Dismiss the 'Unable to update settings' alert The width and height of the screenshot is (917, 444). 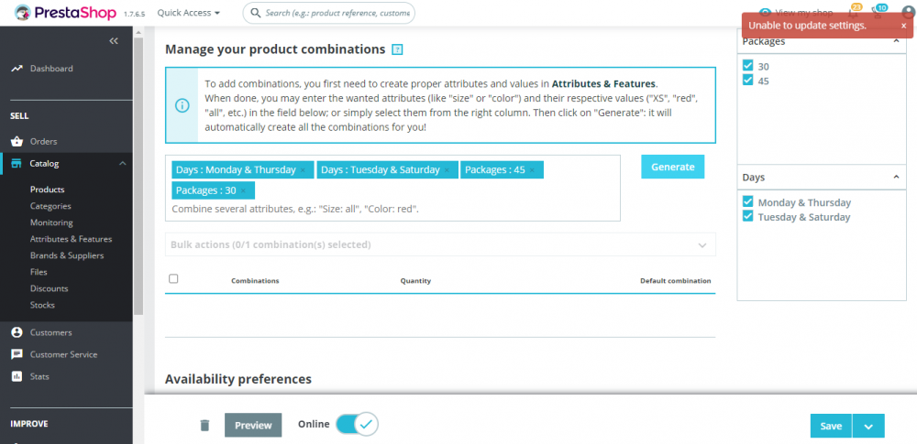click(903, 26)
